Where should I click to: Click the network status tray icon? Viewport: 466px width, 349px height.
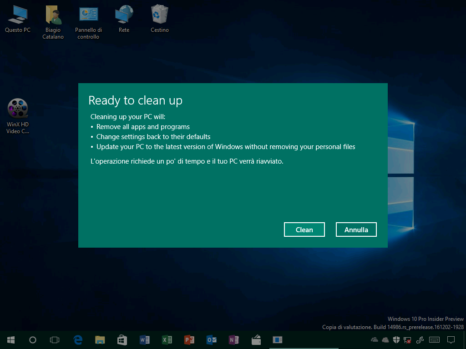point(407,340)
